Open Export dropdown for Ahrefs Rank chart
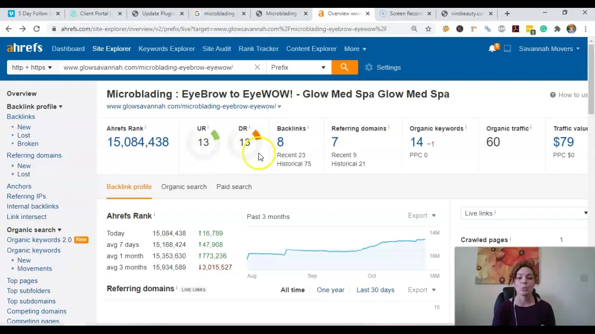Image resolution: width=595 pixels, height=334 pixels. tap(422, 215)
